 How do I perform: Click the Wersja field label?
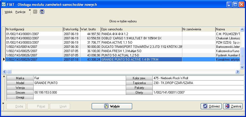(20, 88)
